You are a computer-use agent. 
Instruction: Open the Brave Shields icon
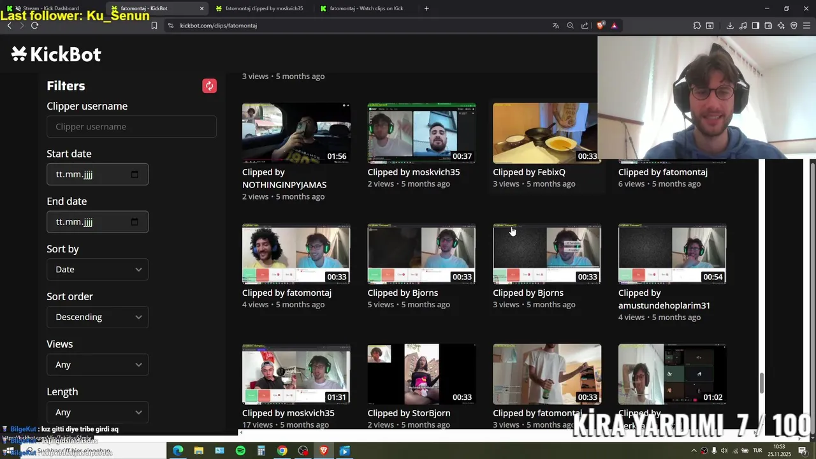click(x=601, y=25)
